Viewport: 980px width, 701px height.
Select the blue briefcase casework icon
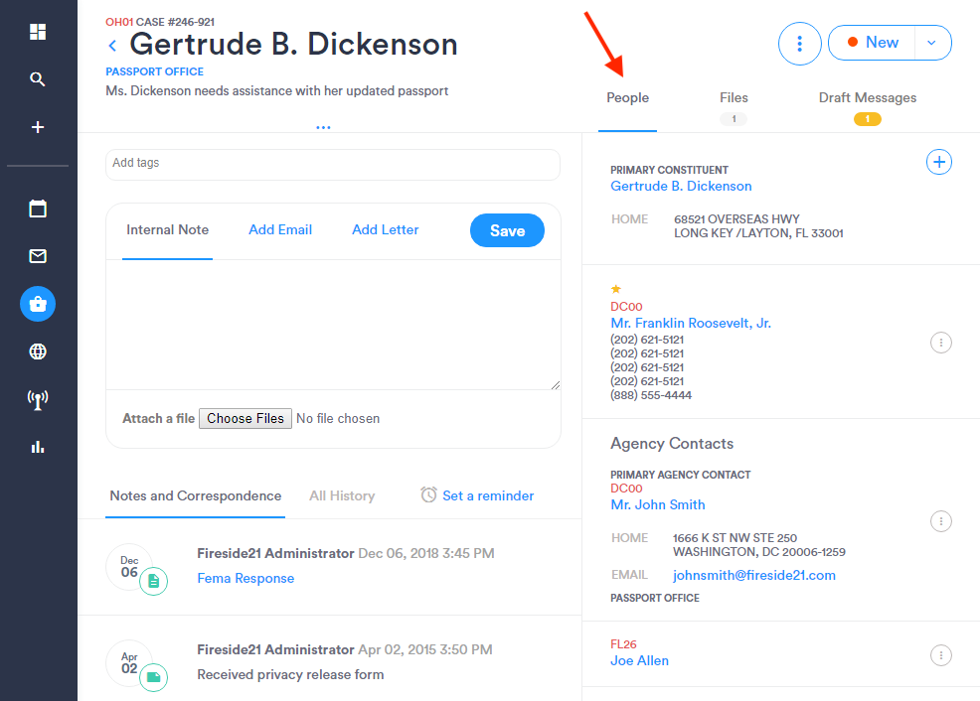point(38,304)
